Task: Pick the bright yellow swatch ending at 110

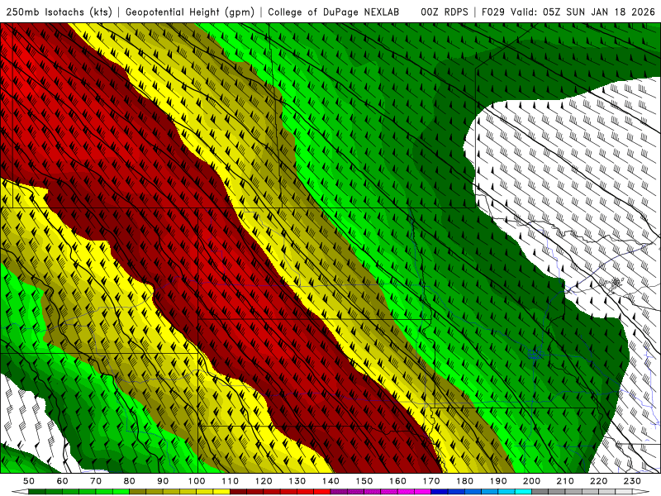Action: 221,491
